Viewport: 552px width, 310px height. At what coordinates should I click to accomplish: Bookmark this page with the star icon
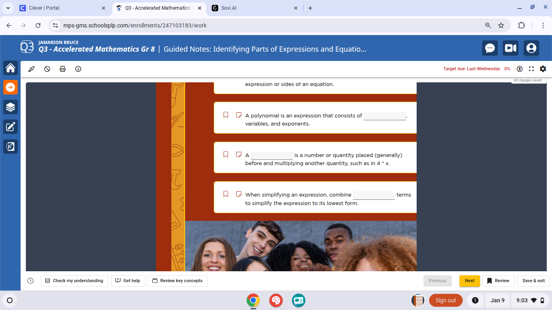pos(501,25)
